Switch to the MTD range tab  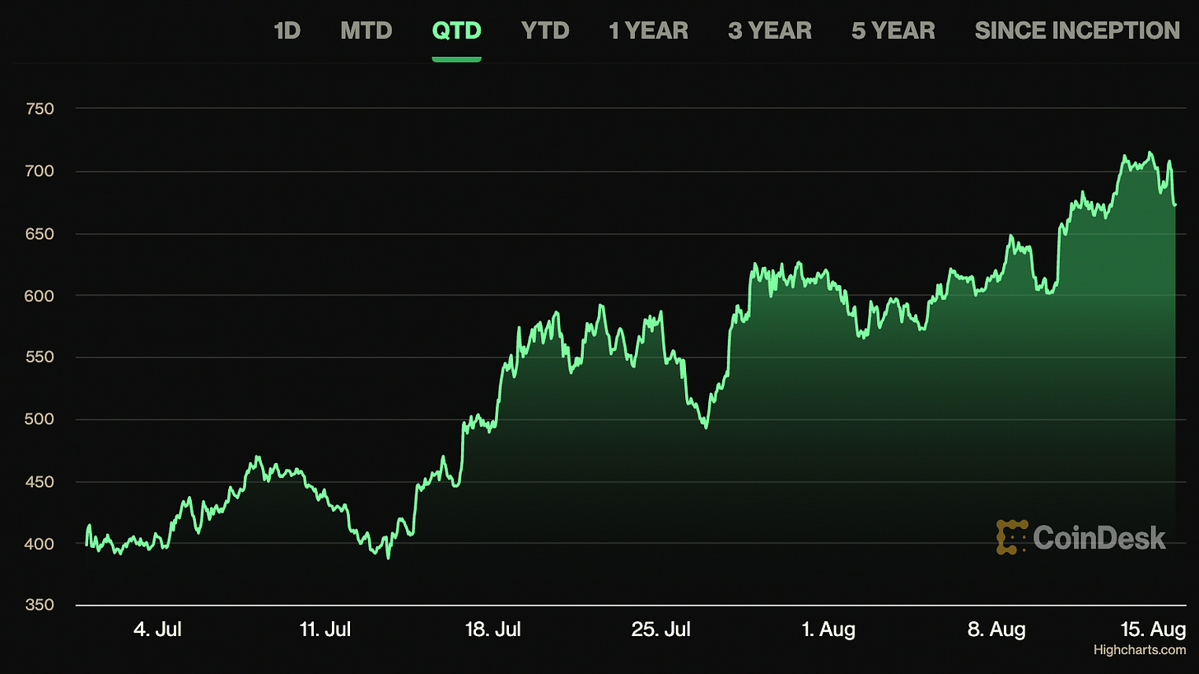tap(366, 31)
